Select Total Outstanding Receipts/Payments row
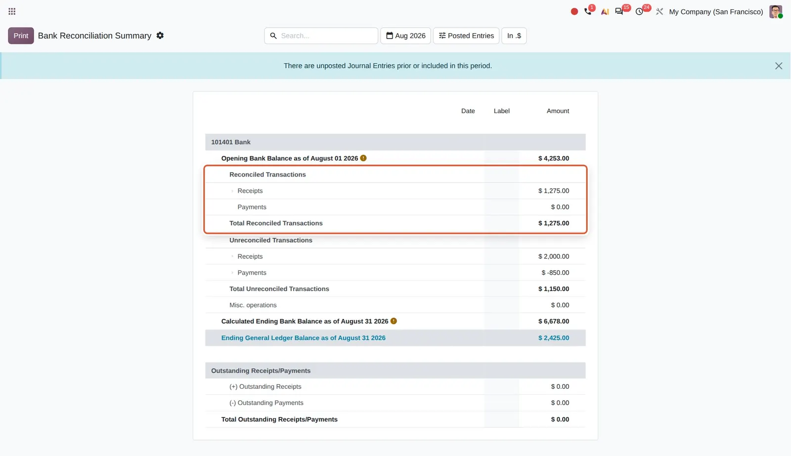 (x=395, y=419)
